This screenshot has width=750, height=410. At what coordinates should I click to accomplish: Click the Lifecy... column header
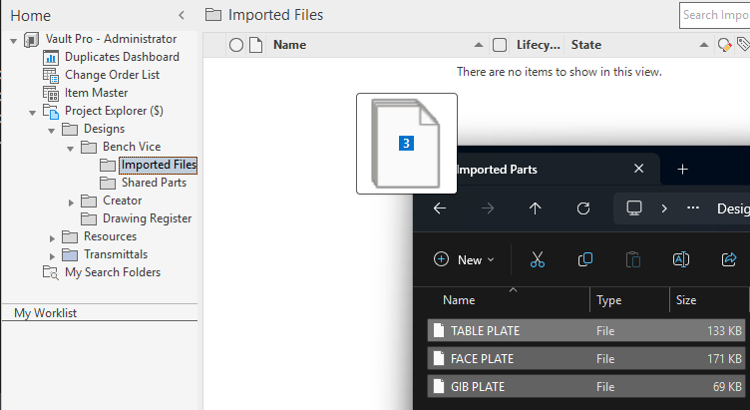click(x=539, y=45)
